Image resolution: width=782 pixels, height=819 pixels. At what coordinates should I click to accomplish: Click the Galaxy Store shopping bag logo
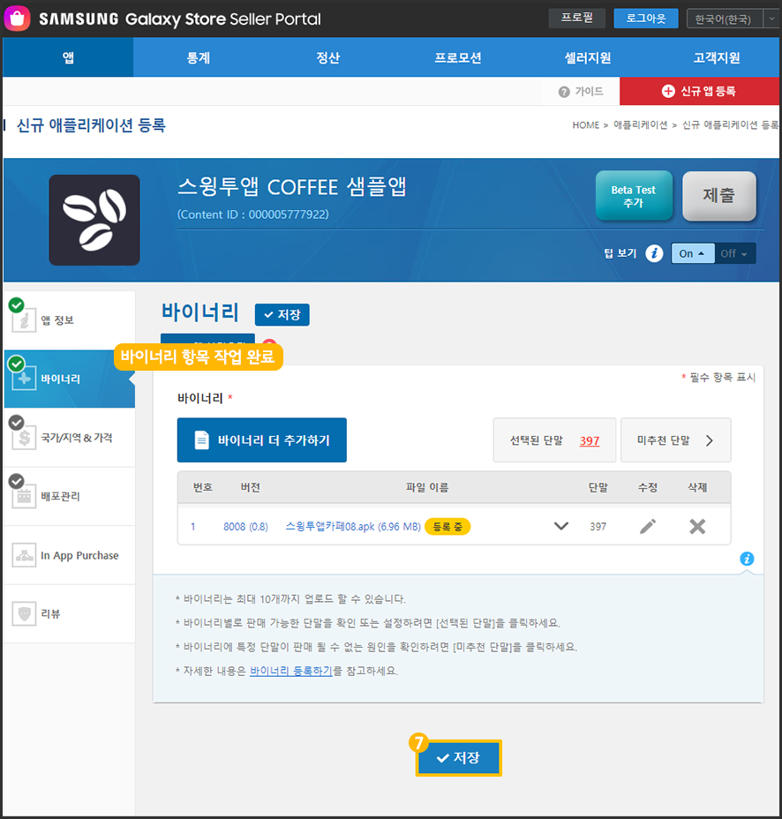click(19, 18)
